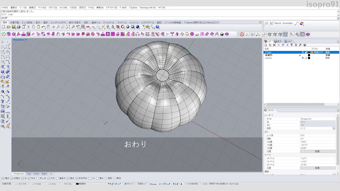Click the padlock Lock objects icon
340x191 pixels.
113,27
